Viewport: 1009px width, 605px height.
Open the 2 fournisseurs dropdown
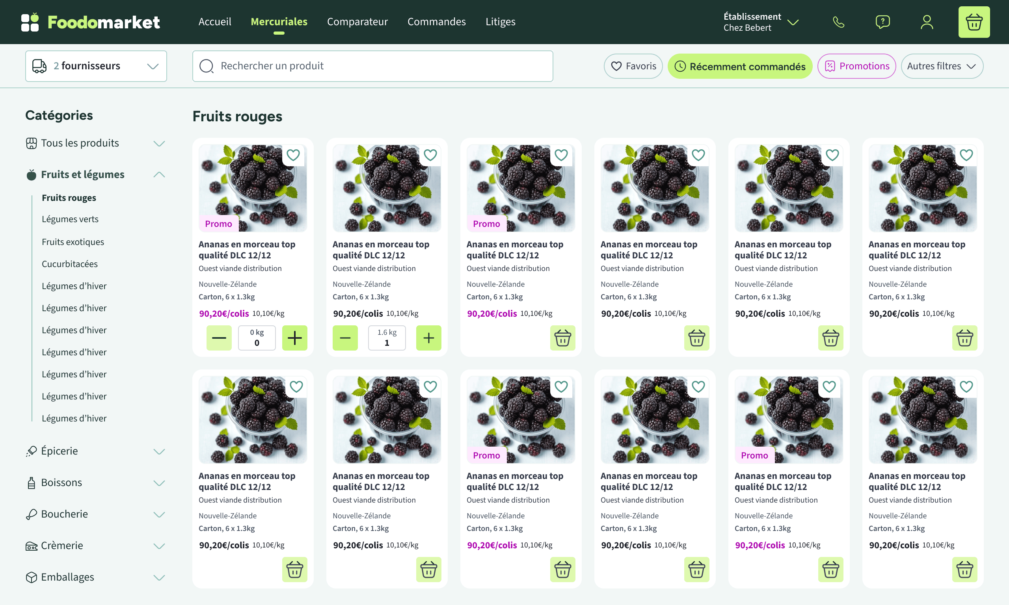point(96,66)
